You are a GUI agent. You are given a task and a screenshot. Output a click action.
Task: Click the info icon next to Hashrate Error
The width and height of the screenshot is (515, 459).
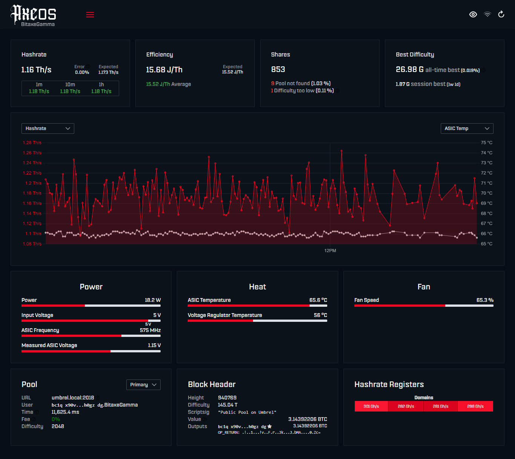[88, 66]
